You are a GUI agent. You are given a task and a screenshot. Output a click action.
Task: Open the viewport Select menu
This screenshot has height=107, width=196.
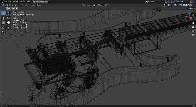(28, 5)
